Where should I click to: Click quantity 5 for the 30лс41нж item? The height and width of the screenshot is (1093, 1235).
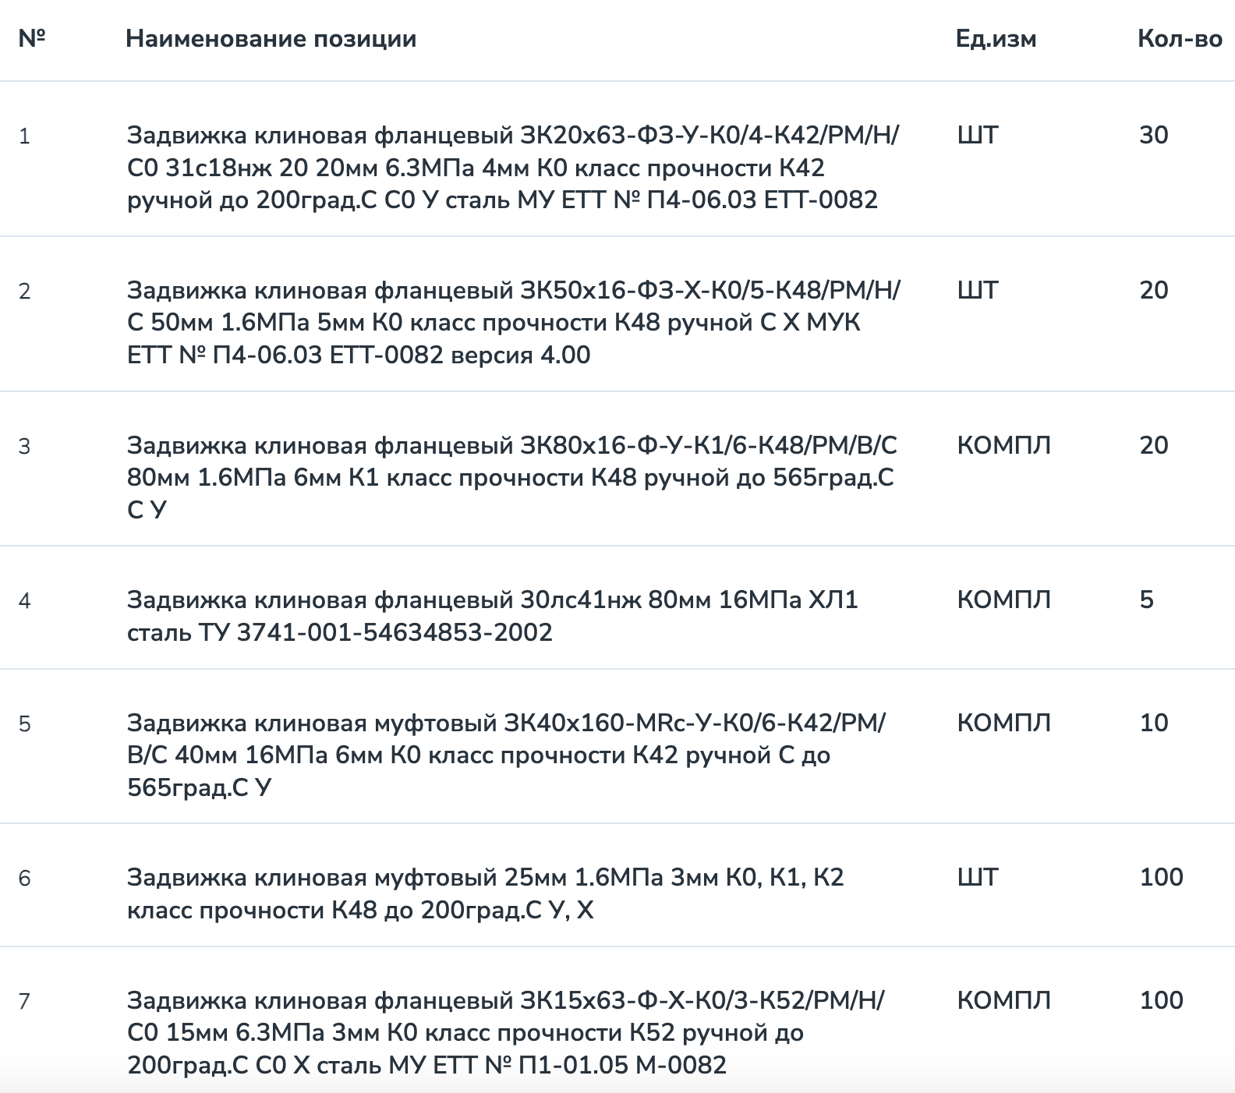(x=1146, y=600)
